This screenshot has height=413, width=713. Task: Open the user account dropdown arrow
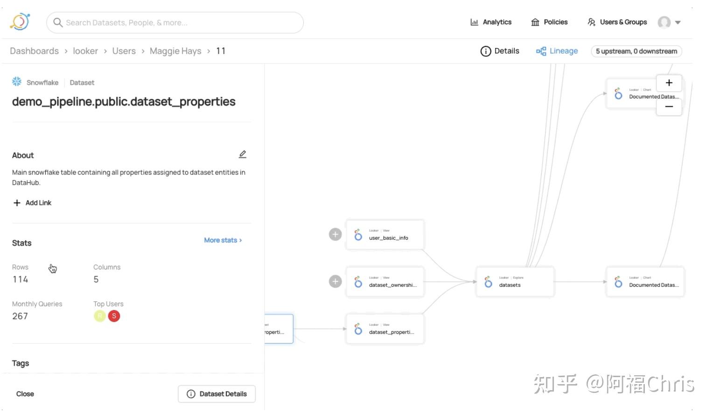[678, 22]
